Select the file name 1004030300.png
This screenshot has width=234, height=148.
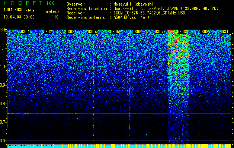click(19, 10)
